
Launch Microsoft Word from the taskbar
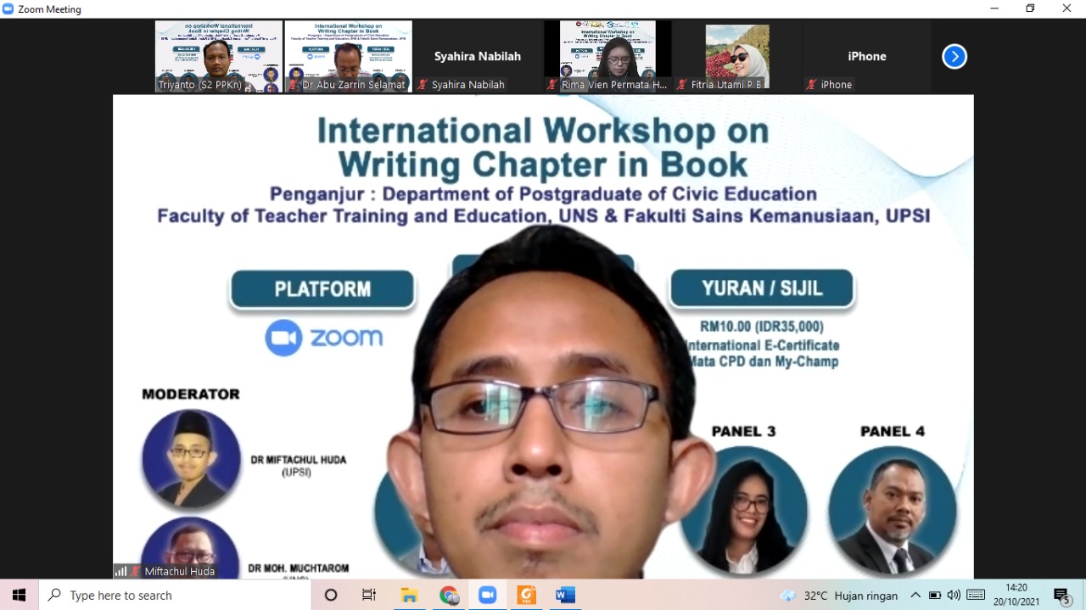click(565, 596)
